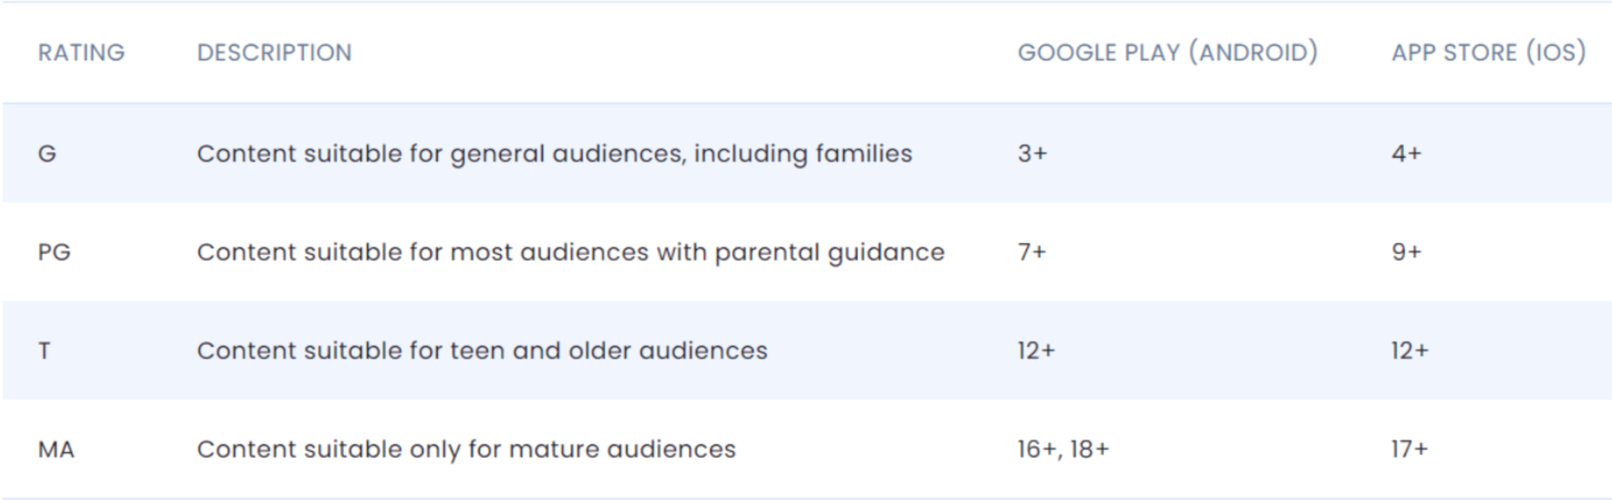1612x500 pixels.
Task: Click the general audiences description text
Action: pyautogui.click(x=555, y=154)
